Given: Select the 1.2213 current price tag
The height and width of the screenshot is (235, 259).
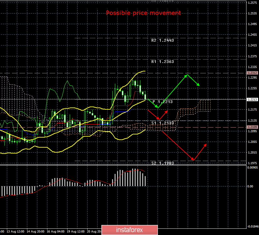Looking at the screenshot, I should 252,99.
